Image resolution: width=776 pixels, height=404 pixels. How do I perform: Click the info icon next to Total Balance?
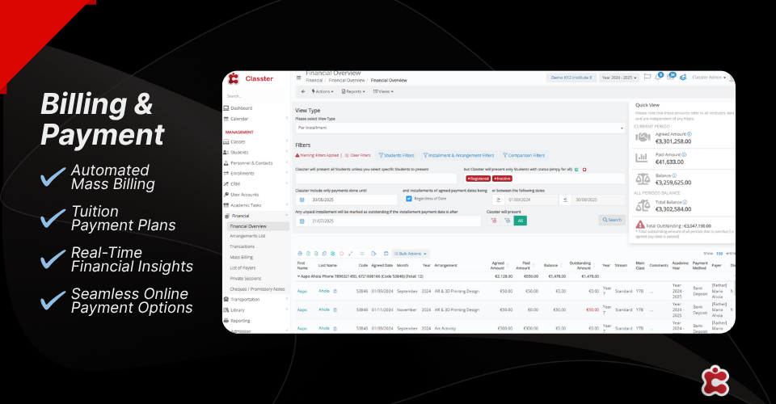pyautogui.click(x=685, y=202)
